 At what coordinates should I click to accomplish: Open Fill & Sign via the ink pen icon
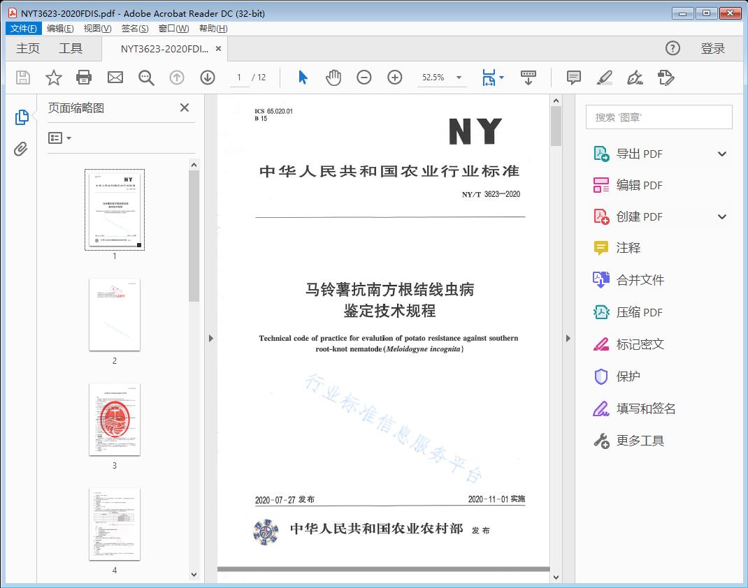[635, 78]
